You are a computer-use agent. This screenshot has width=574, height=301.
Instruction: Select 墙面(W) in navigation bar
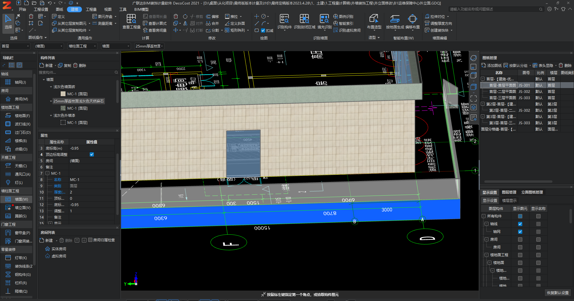pos(17,199)
